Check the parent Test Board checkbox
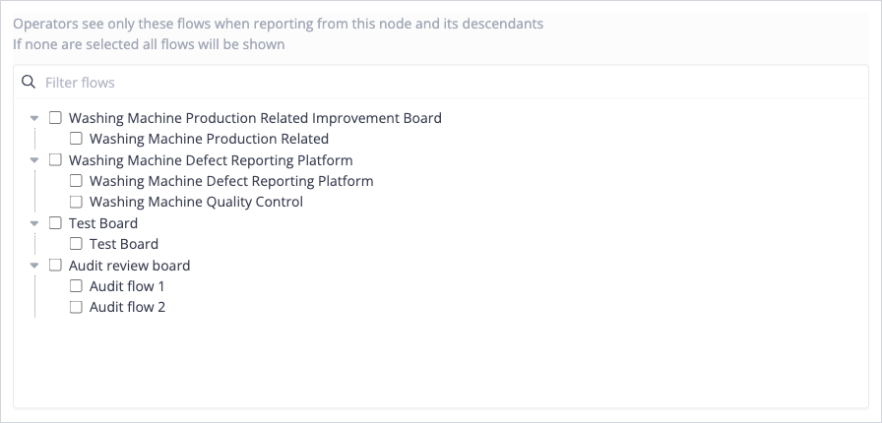Image resolution: width=882 pixels, height=423 pixels. (55, 222)
